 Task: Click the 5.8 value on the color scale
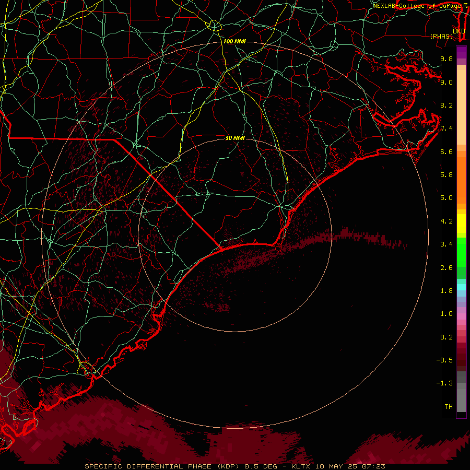click(x=446, y=175)
